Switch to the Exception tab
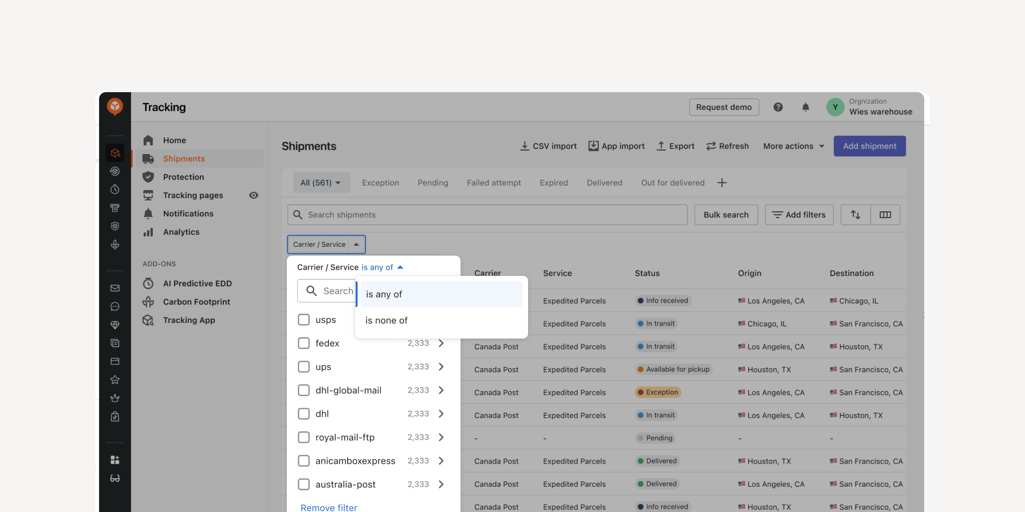Screen dimensions: 1025x512 tap(380, 183)
